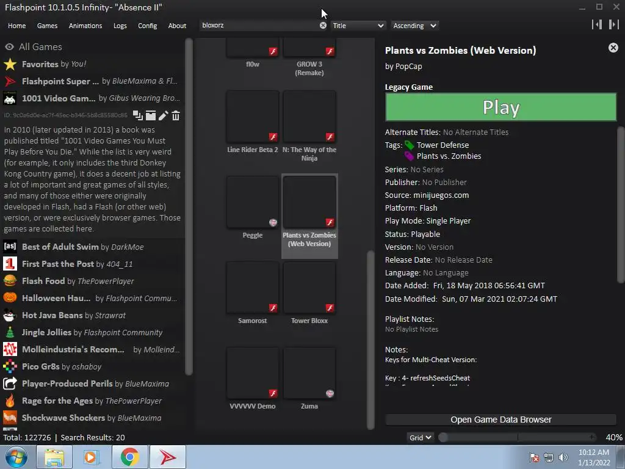This screenshot has width=625, height=469.
Task: Click the playlist sidebar scrollbar
Action: [189, 206]
